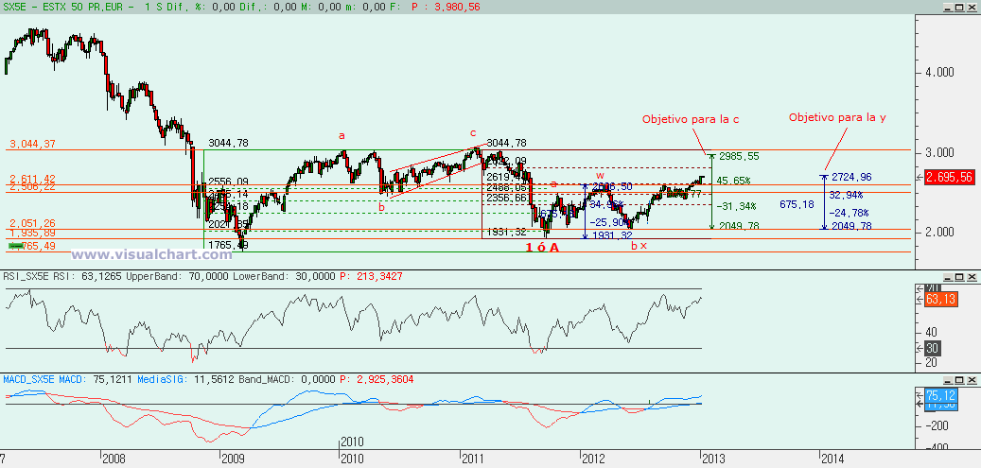Click the RSI lower band tag 30
Screen dimensions: 981x468
coord(932,348)
